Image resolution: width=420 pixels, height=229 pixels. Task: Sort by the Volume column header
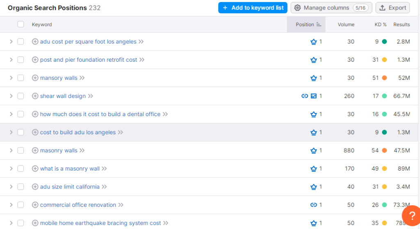[346, 25]
